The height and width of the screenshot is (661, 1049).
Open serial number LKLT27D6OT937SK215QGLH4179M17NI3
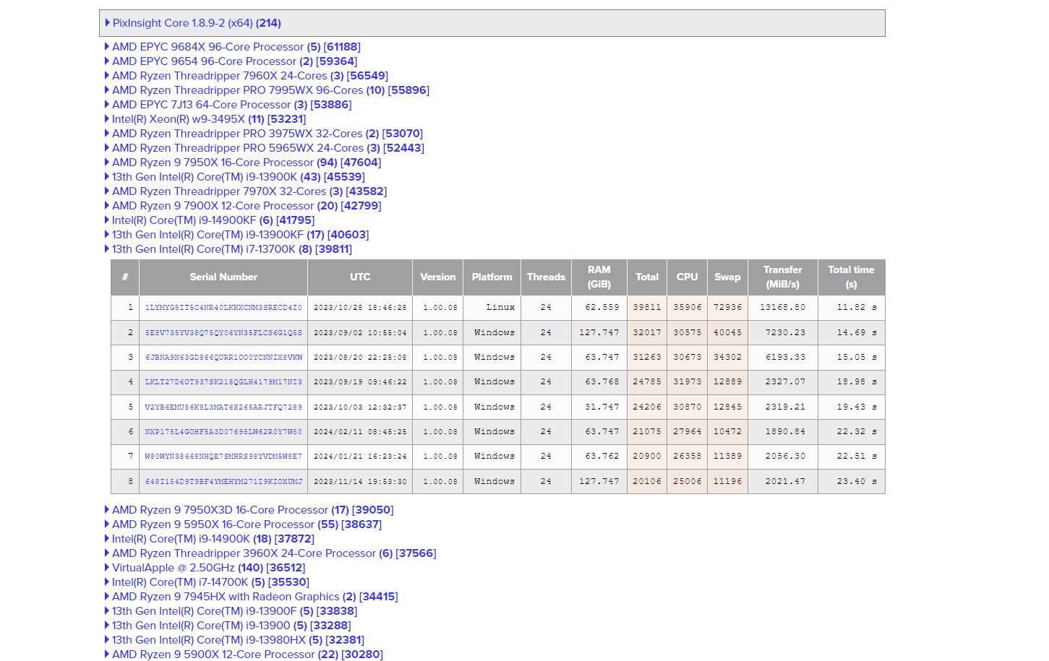click(223, 382)
